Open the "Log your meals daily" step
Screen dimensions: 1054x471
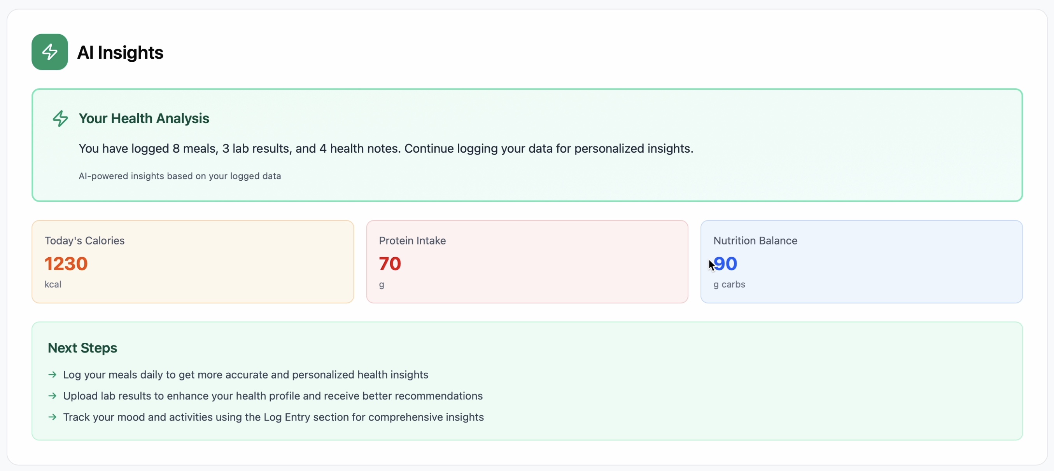pos(245,375)
